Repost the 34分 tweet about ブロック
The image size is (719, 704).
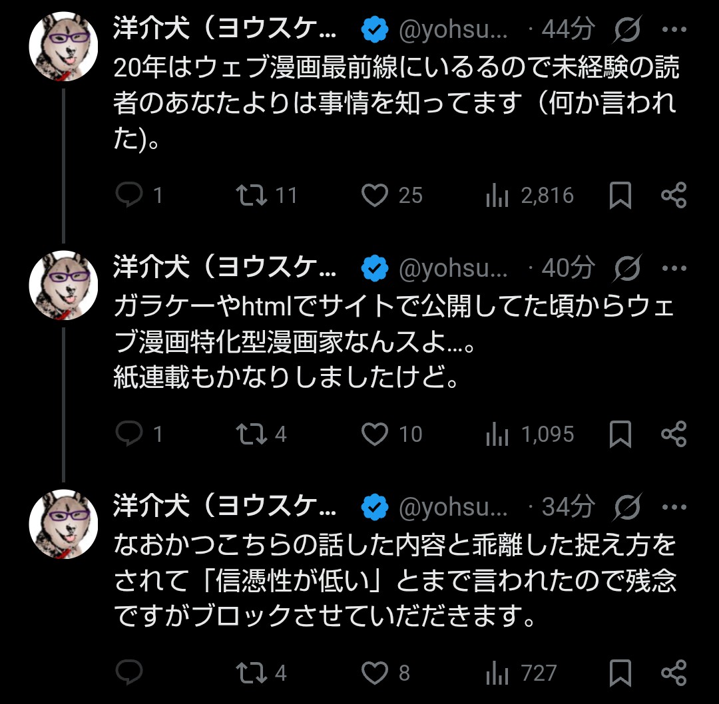253,673
